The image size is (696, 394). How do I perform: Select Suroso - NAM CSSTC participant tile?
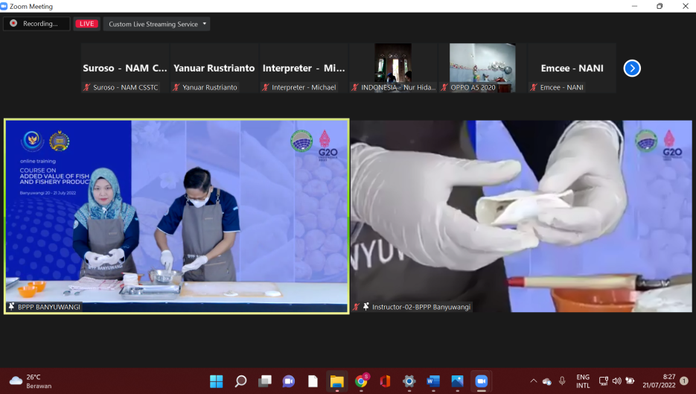pos(125,68)
